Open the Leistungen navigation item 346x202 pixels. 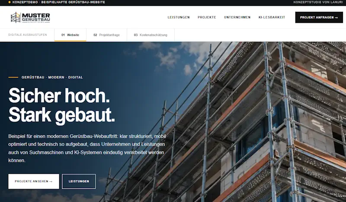[x=179, y=17]
